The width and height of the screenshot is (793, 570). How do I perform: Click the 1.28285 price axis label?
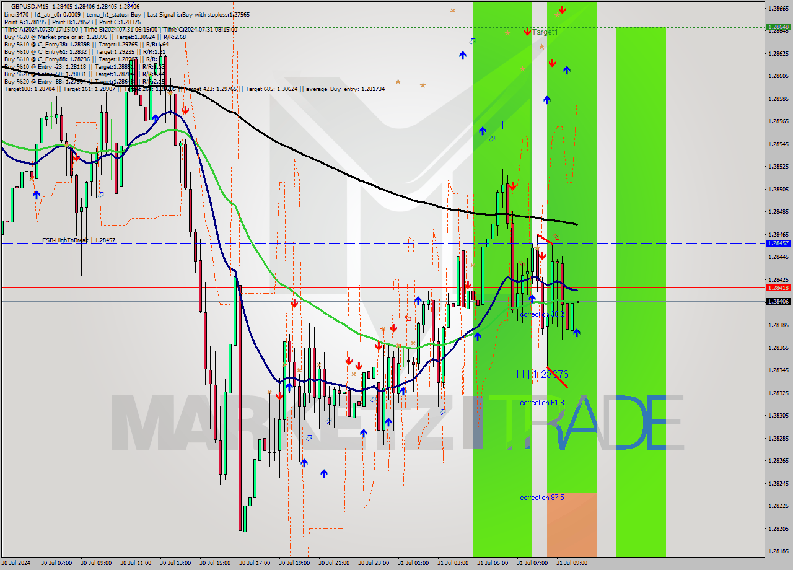pos(778,438)
